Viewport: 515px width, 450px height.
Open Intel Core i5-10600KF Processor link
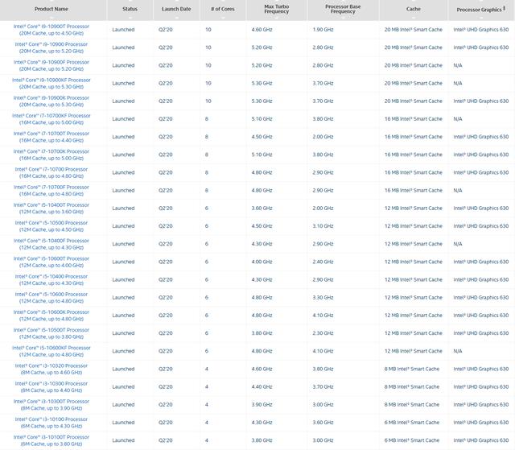[x=51, y=351]
